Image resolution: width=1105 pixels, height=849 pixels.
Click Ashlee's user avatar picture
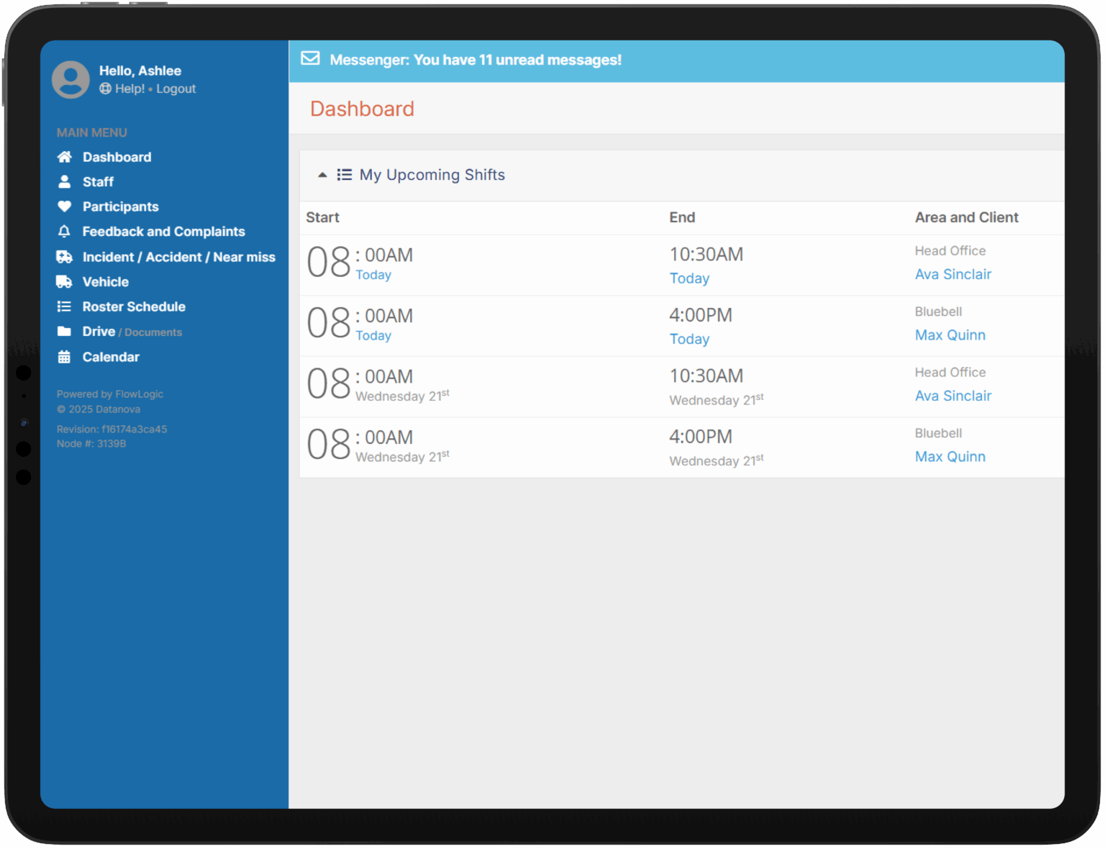71,79
